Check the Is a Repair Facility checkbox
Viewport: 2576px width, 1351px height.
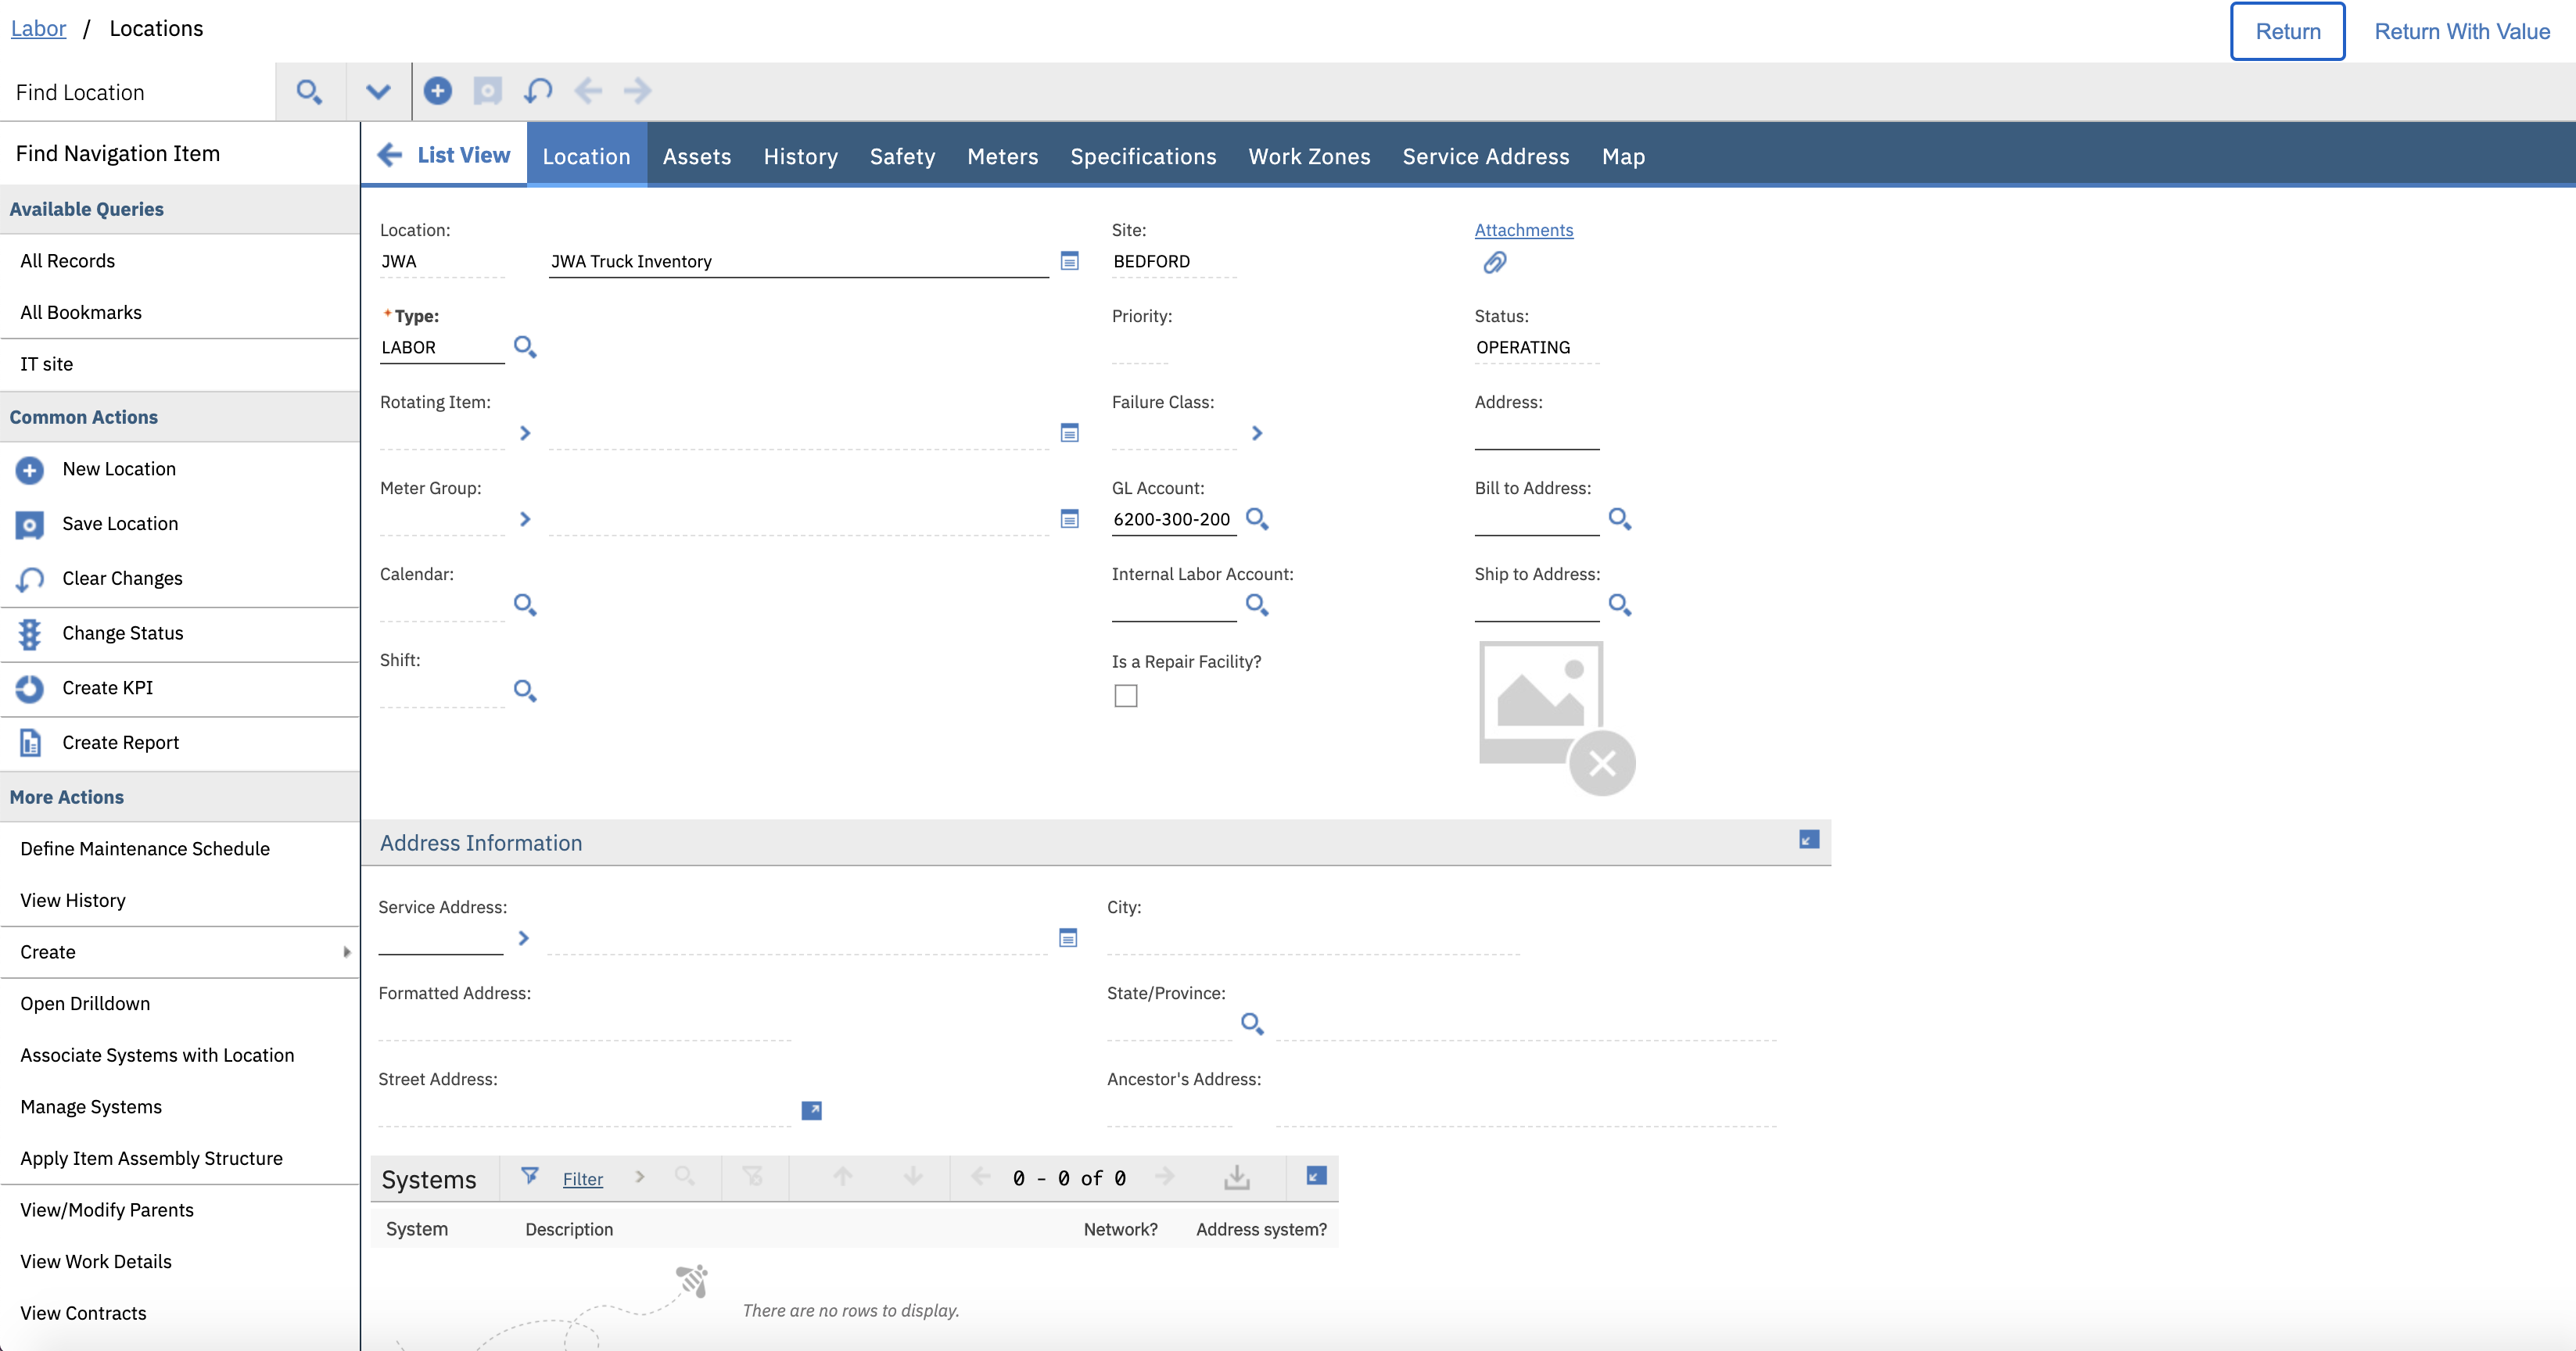click(x=1125, y=696)
